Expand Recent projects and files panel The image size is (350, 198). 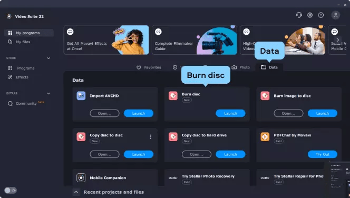76,192
